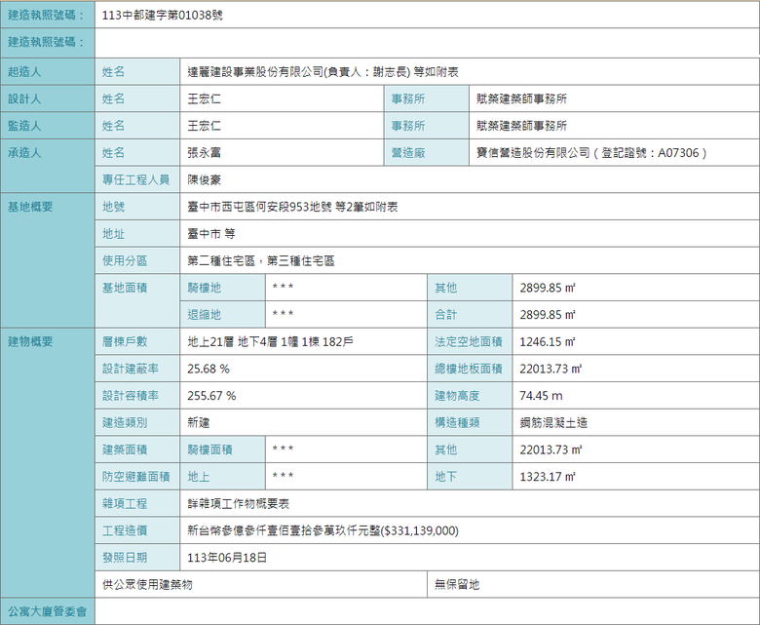The height and width of the screenshot is (625, 760).
Task: Click the 退縮地 label
Action: [204, 315]
